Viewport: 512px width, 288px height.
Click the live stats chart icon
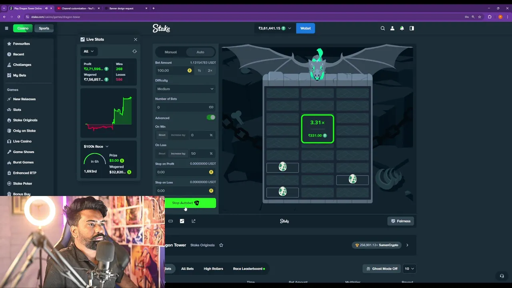click(x=182, y=221)
